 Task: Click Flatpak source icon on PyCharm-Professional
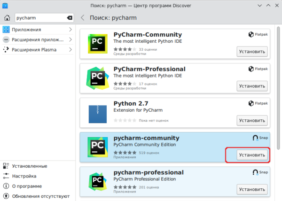(251, 69)
